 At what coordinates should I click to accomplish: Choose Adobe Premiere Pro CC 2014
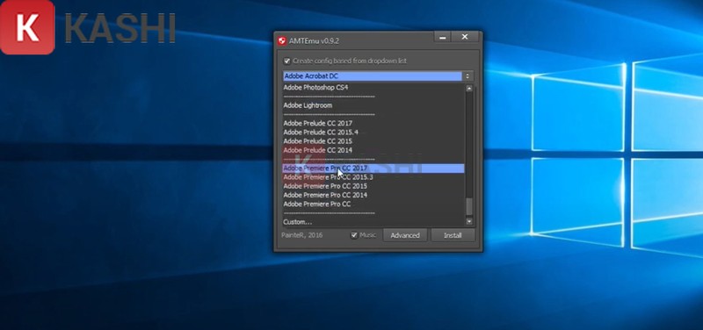[x=374, y=195]
